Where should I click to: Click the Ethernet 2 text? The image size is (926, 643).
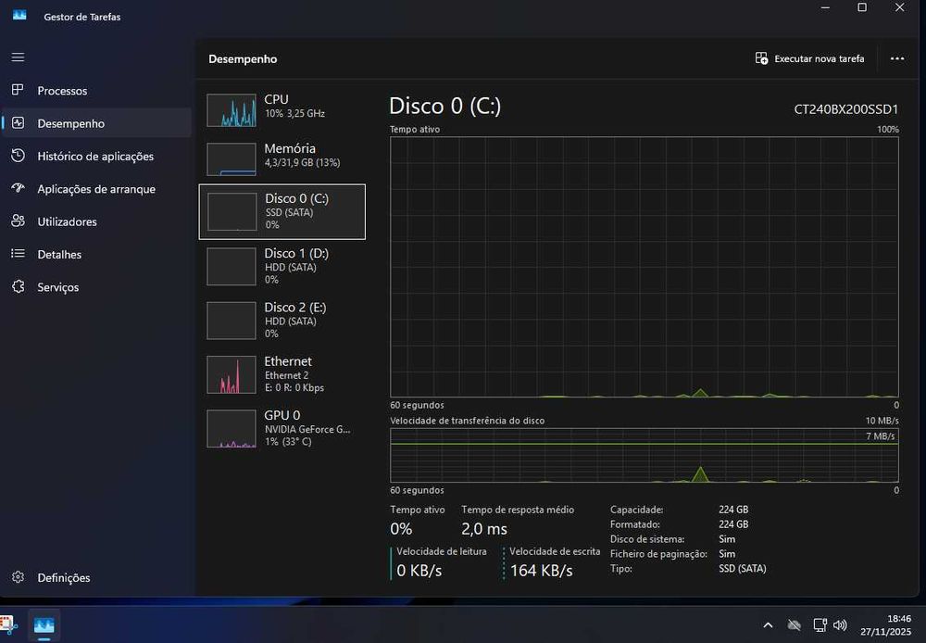pos(286,375)
